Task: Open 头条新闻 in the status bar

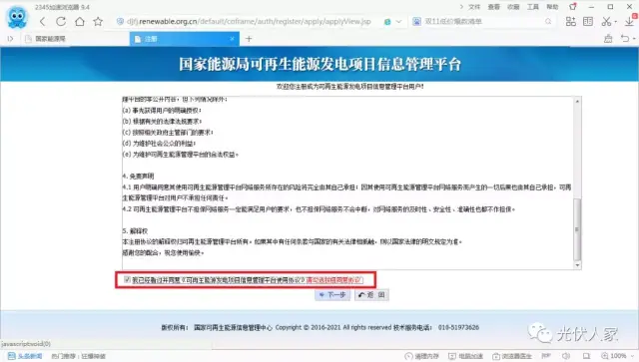Action: pyautogui.click(x=25, y=356)
